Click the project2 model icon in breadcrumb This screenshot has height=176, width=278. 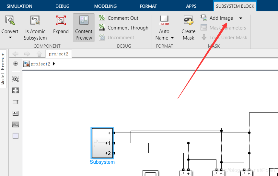tap(27, 64)
